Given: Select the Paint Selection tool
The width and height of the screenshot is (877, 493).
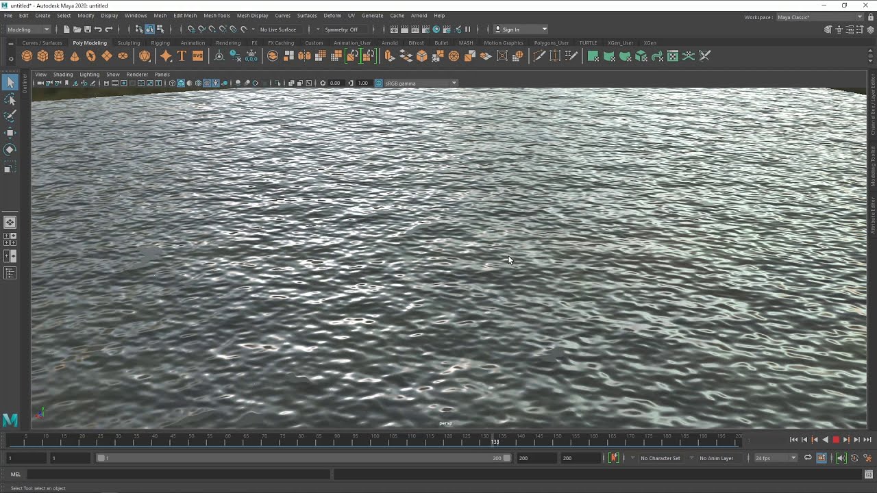Looking at the screenshot, I should point(10,116).
